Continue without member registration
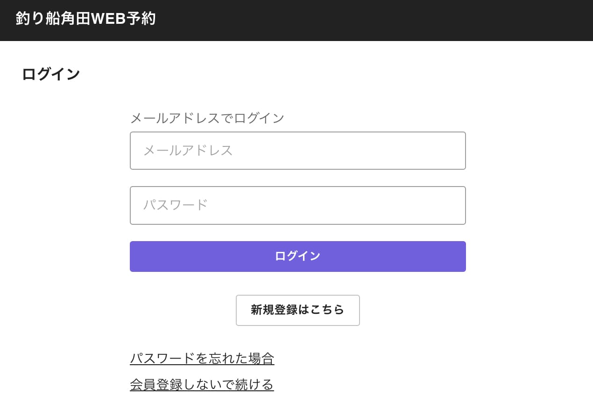 [x=202, y=385]
